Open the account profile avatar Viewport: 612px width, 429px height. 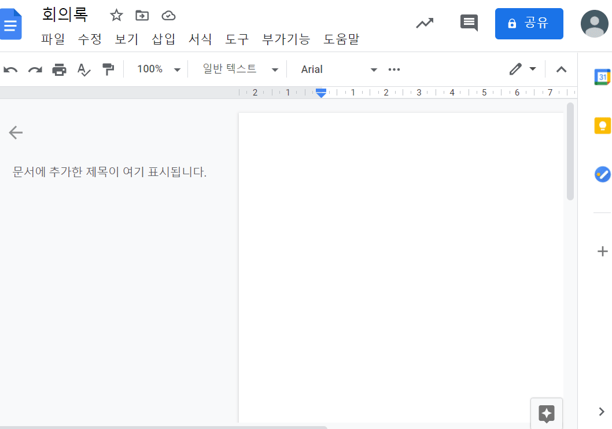(595, 24)
